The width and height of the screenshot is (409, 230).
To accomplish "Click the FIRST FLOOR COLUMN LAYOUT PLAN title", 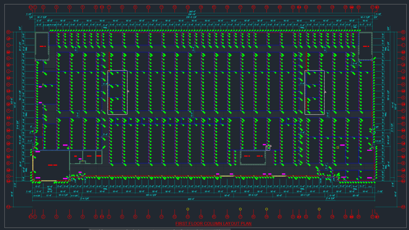I will (x=213, y=224).
